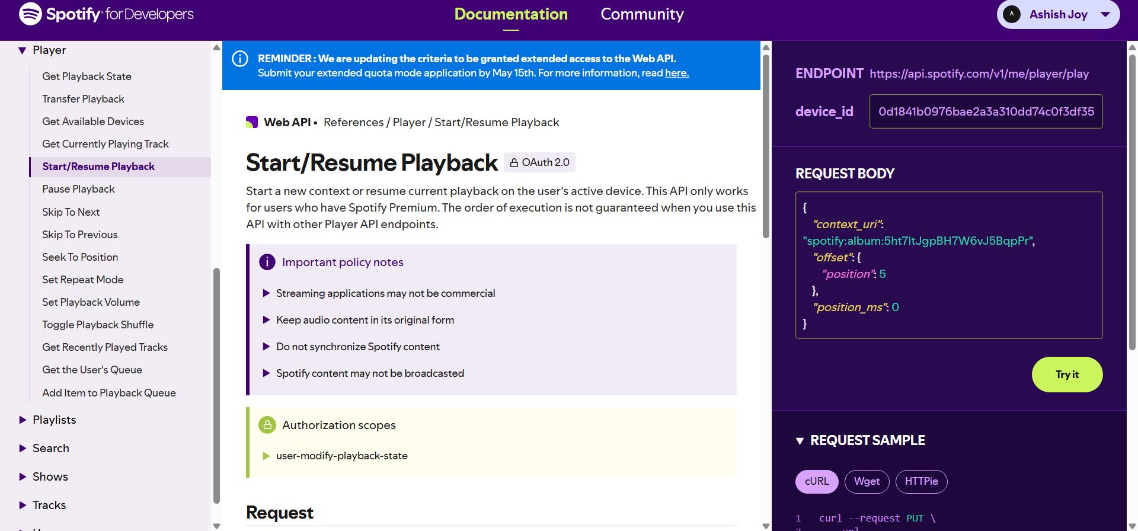Expand the Tracks sidebar section

(23, 505)
